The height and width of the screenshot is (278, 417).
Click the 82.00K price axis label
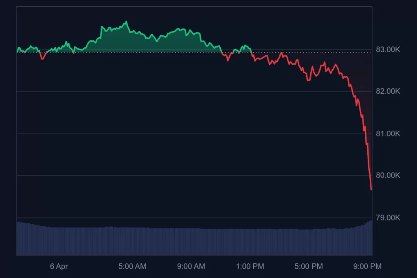[388, 92]
